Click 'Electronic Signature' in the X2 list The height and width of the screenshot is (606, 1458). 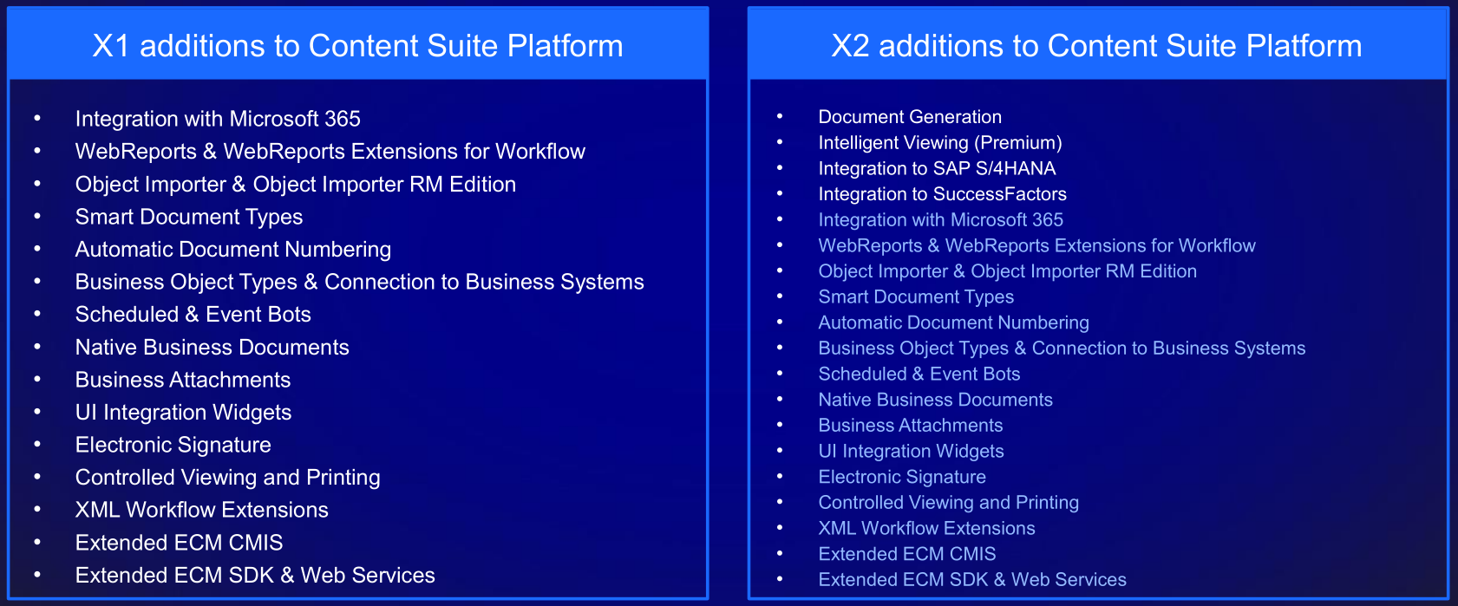pos(902,477)
